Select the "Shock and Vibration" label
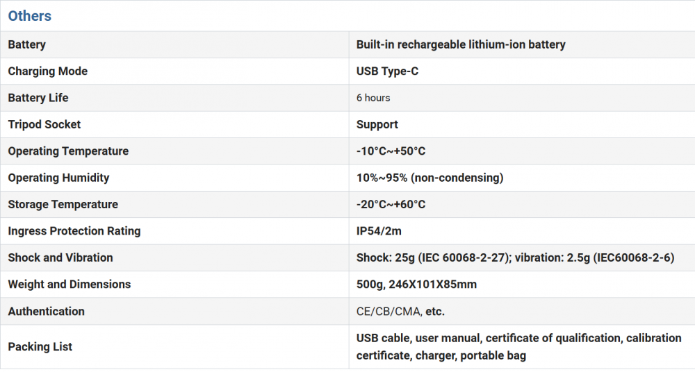Viewport: 695px width, 372px height. pos(60,257)
